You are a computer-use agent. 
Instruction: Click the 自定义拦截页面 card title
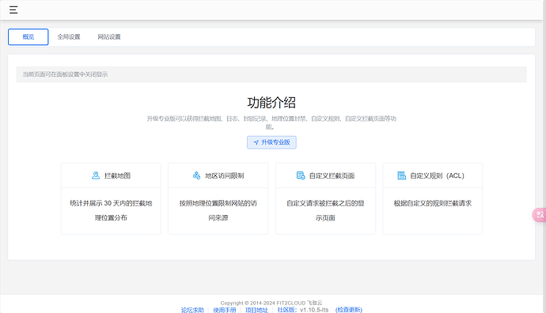pos(332,175)
